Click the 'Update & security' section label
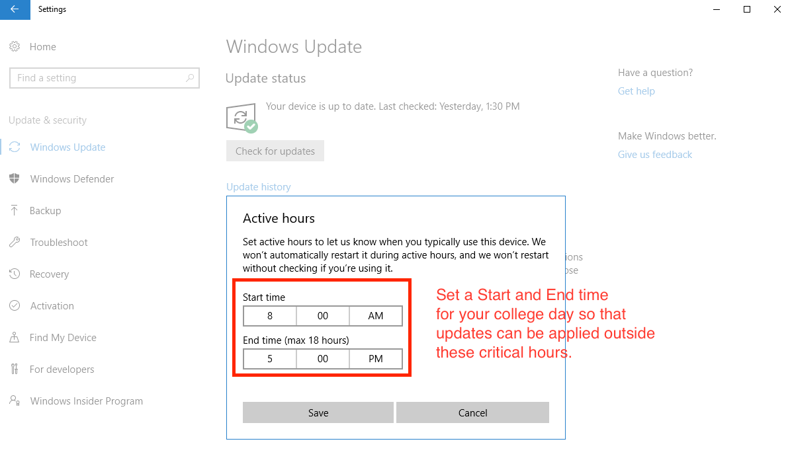Image resolution: width=790 pixels, height=466 pixels. [48, 120]
